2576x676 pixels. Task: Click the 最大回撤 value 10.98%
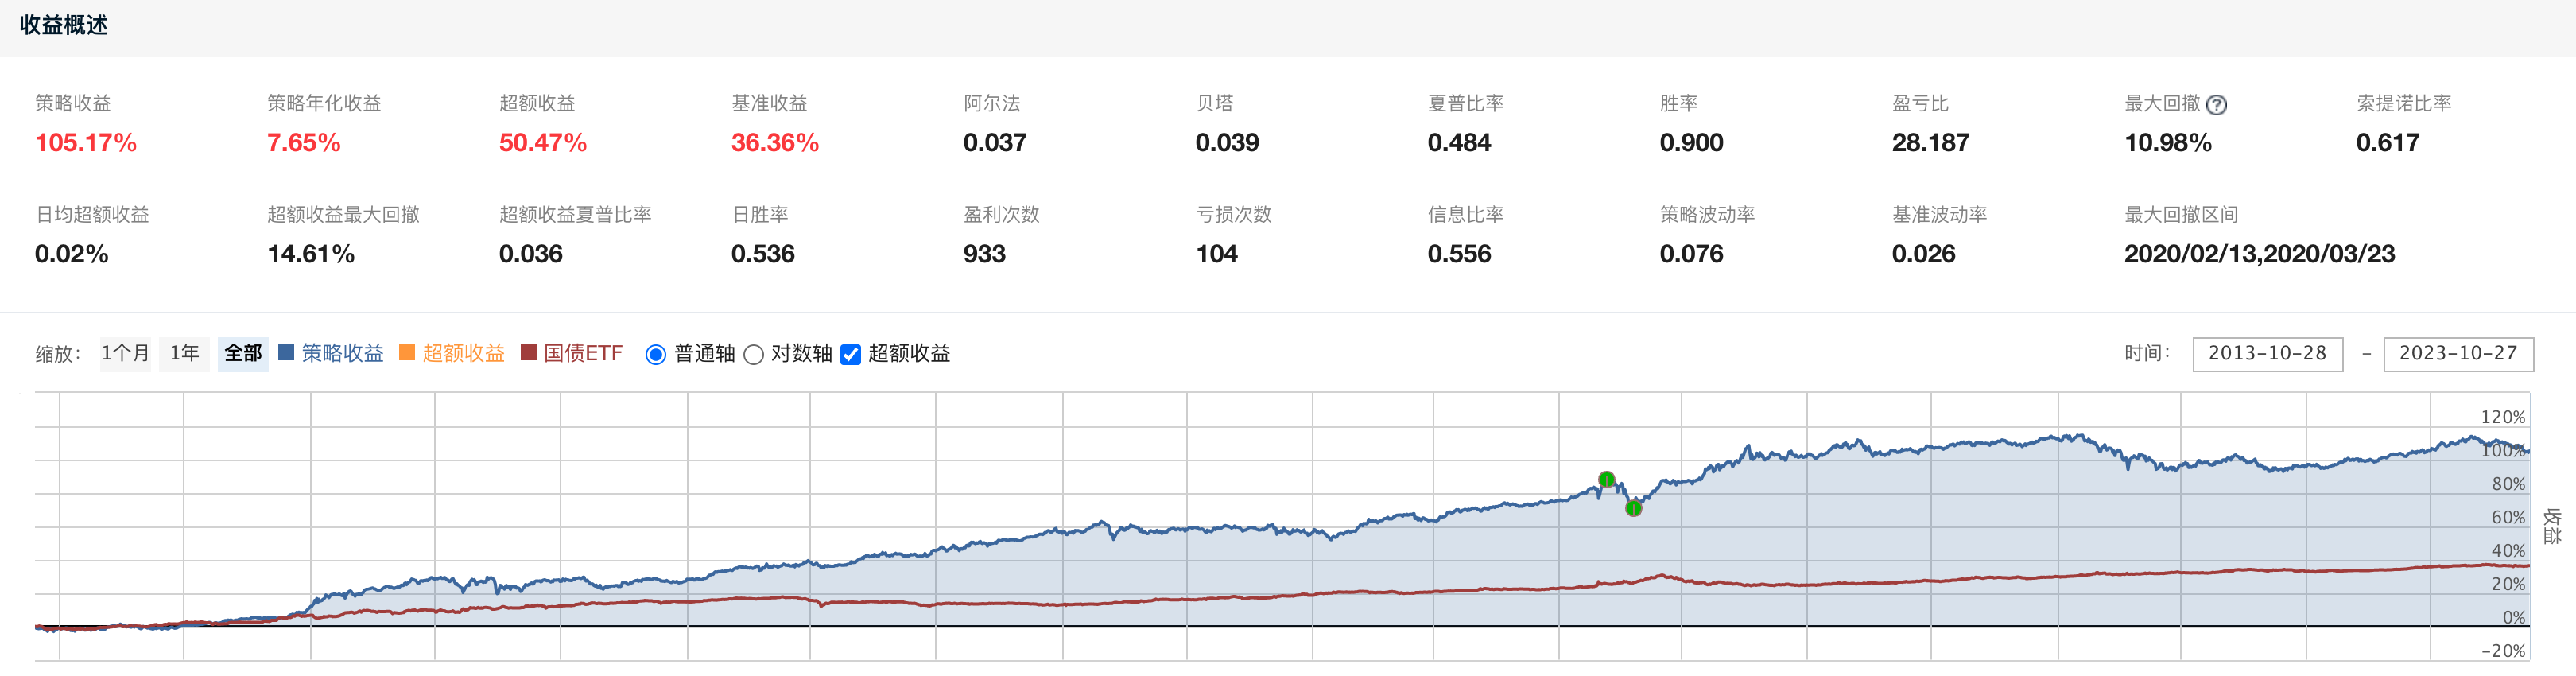pyautogui.click(x=2168, y=143)
